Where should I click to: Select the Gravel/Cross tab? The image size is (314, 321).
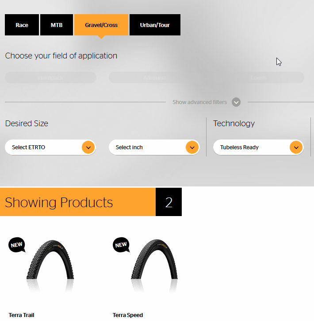click(x=101, y=25)
